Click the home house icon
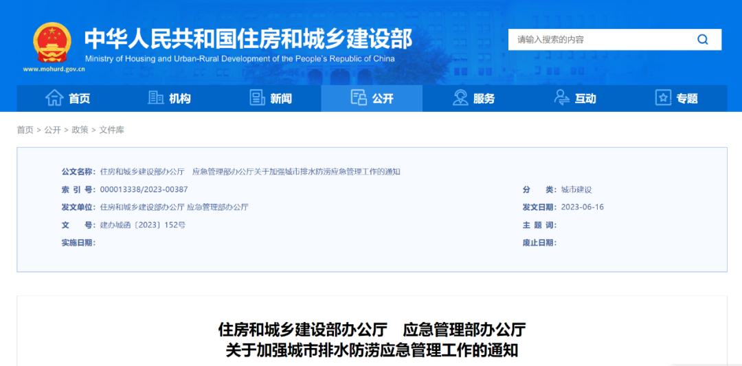This screenshot has width=742, height=366. coord(54,98)
